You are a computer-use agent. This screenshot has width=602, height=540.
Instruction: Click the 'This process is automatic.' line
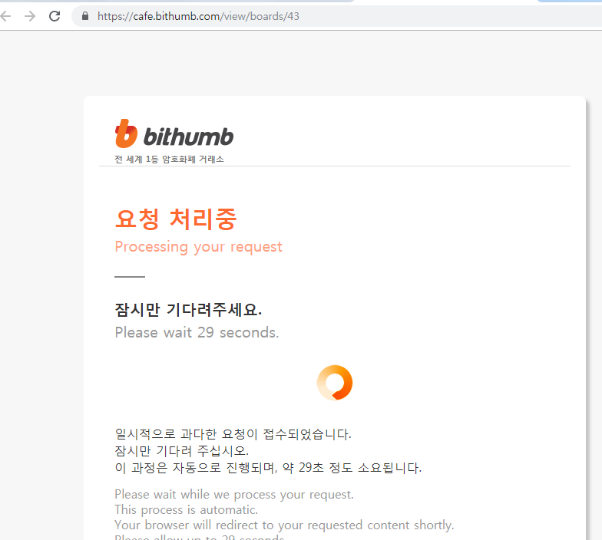pos(186,510)
